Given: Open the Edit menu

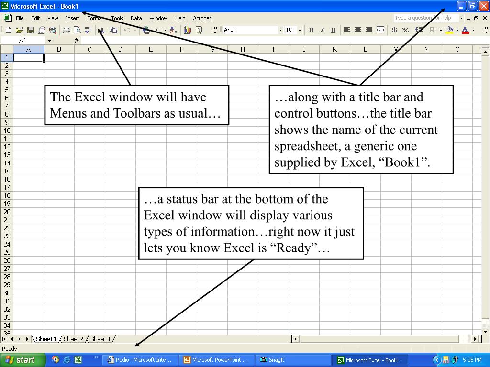Looking at the screenshot, I should click(x=35, y=18).
